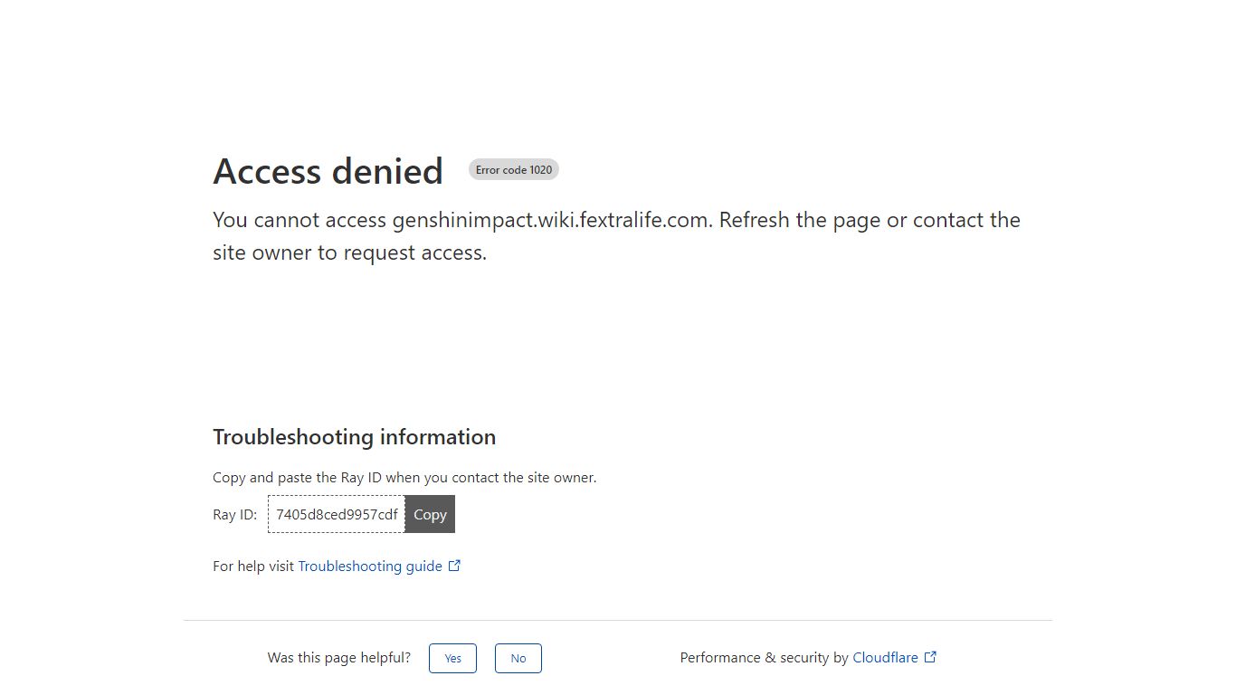The image size is (1236, 695).
Task: Click the Troubleshooting information heading
Action: pyautogui.click(x=354, y=437)
